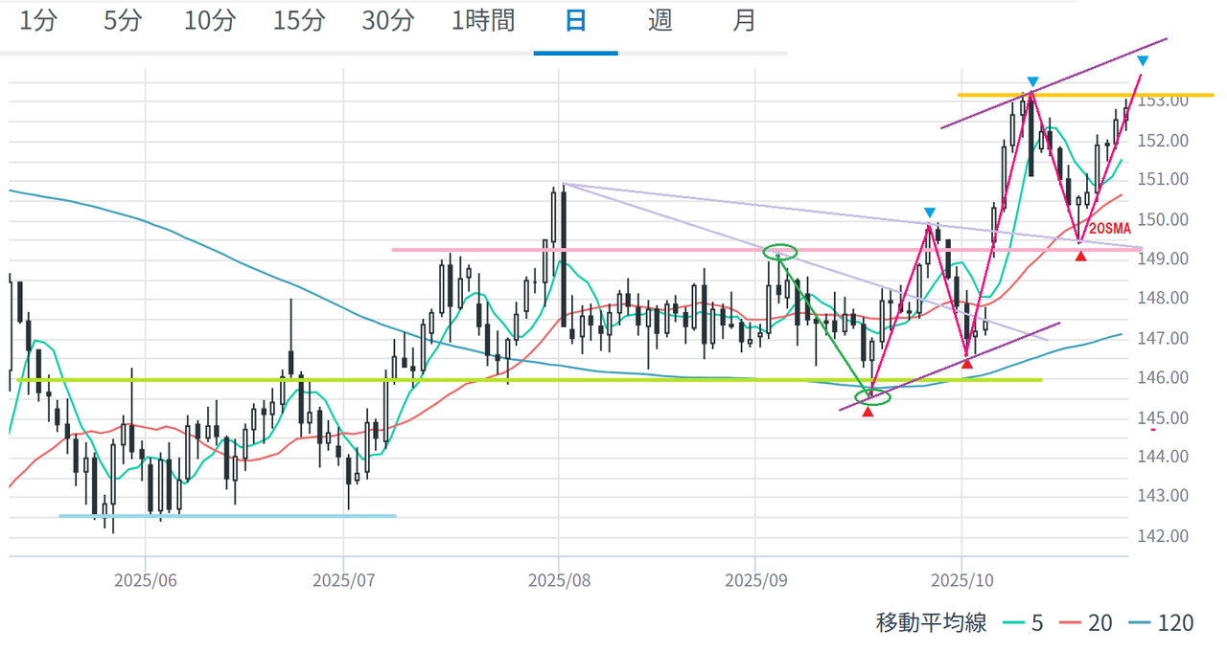Image resolution: width=1227 pixels, height=651 pixels.
Task: Switch to the 週 weekly chart tab
Action: coord(660,21)
